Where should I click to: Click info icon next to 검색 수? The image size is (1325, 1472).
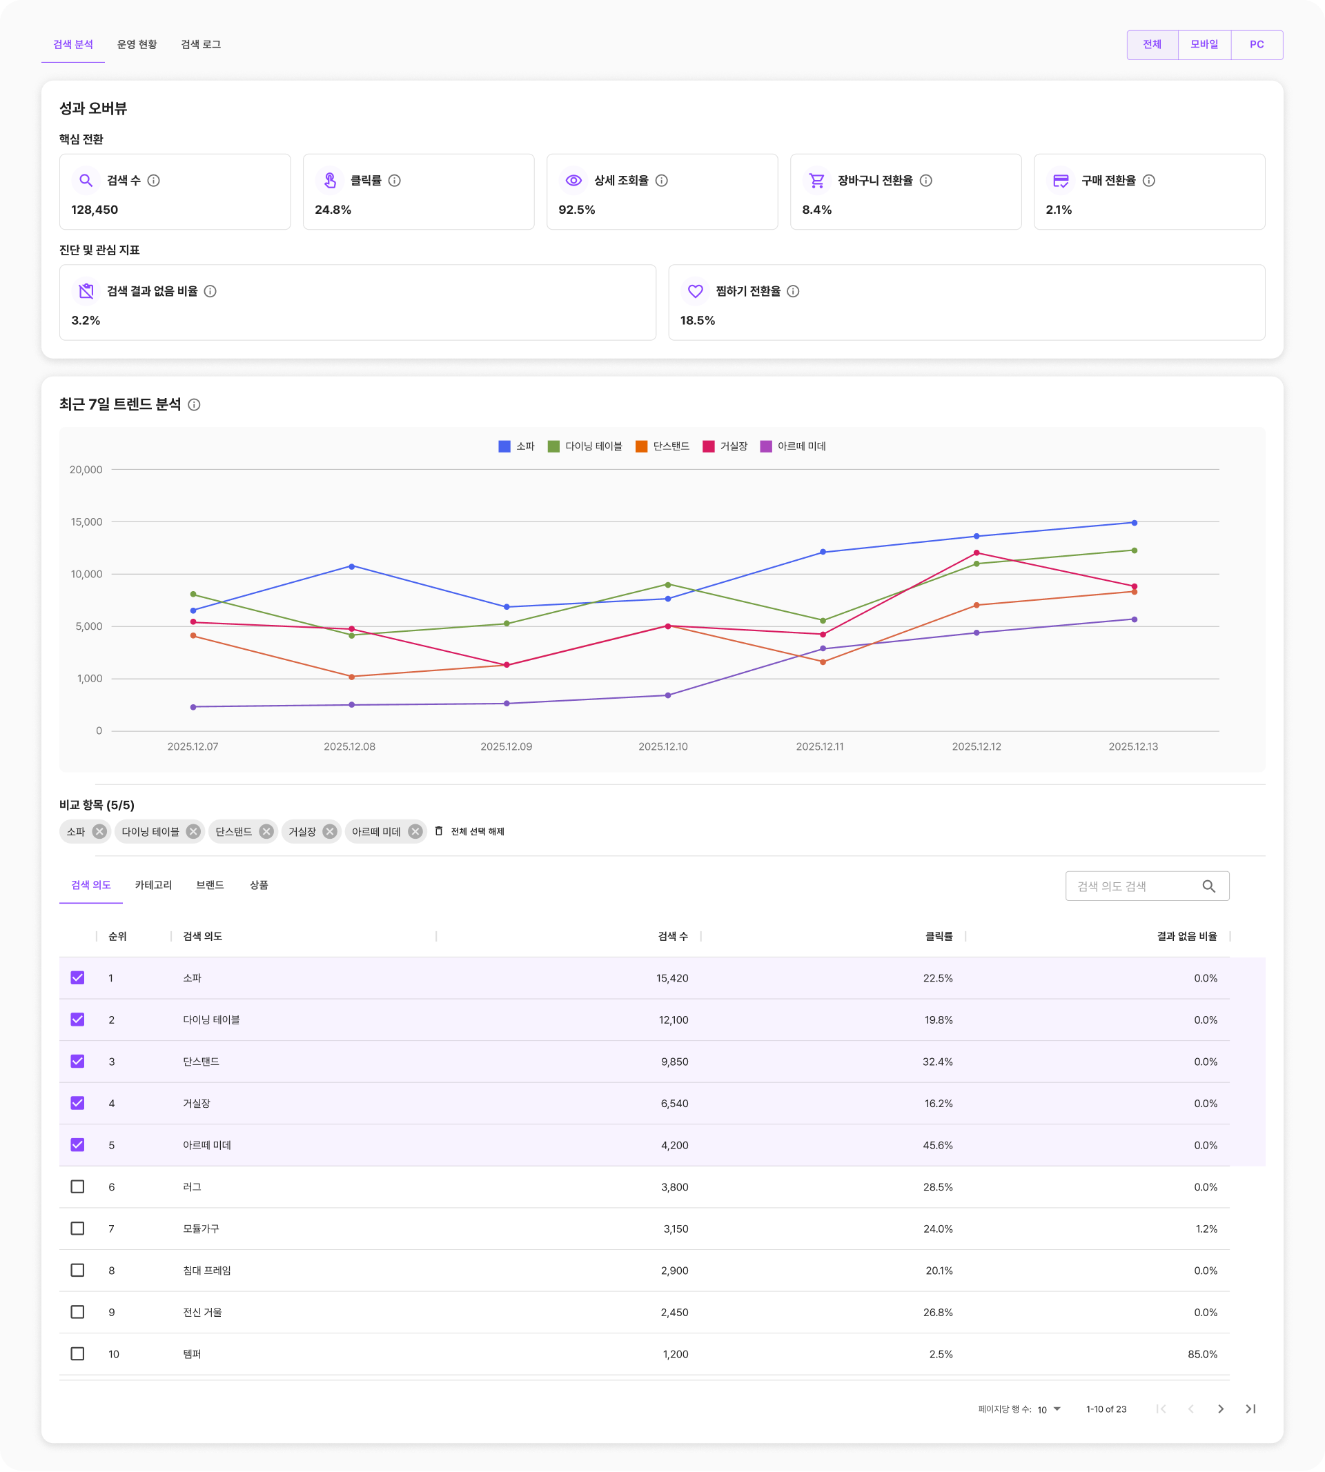click(154, 181)
